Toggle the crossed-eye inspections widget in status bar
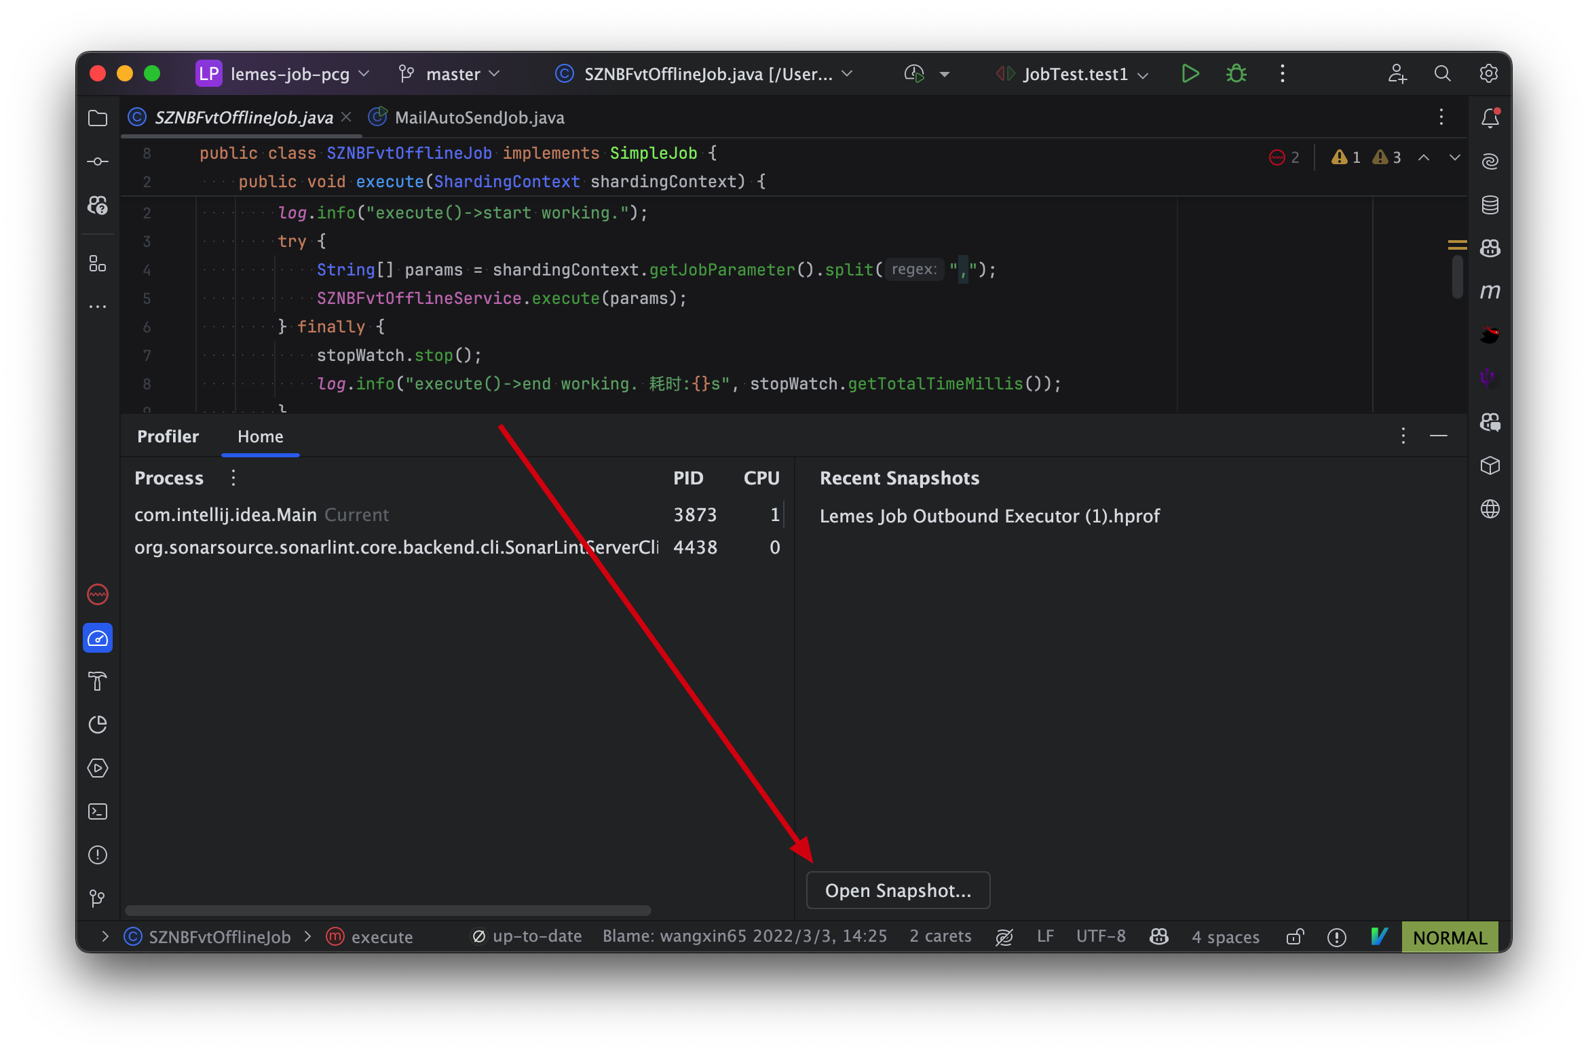Screen dimensions: 1588x1053 (x=1004, y=936)
